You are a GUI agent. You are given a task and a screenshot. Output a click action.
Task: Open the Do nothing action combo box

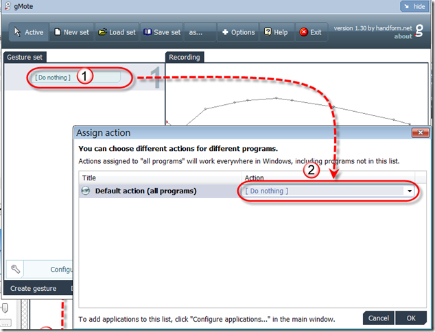pos(328,191)
